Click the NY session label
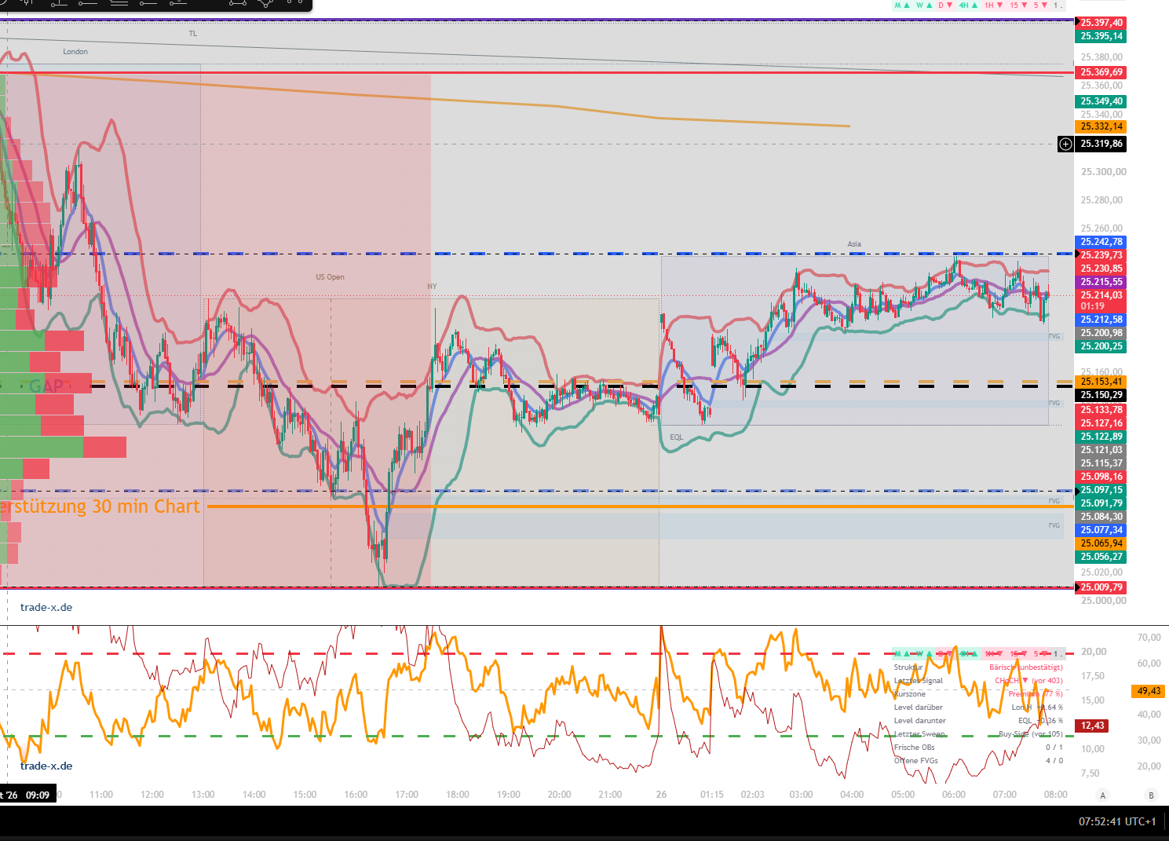Screen dimensions: 1169x841 (432, 287)
